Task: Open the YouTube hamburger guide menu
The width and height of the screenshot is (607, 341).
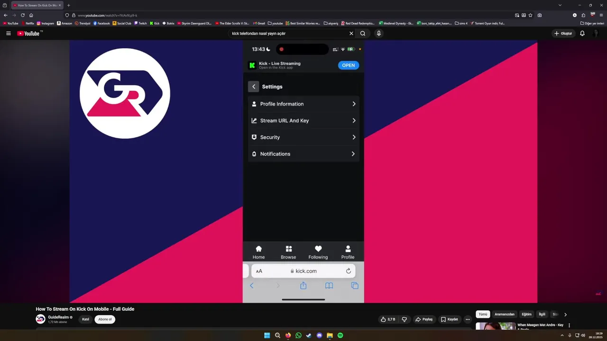Action: [8, 33]
